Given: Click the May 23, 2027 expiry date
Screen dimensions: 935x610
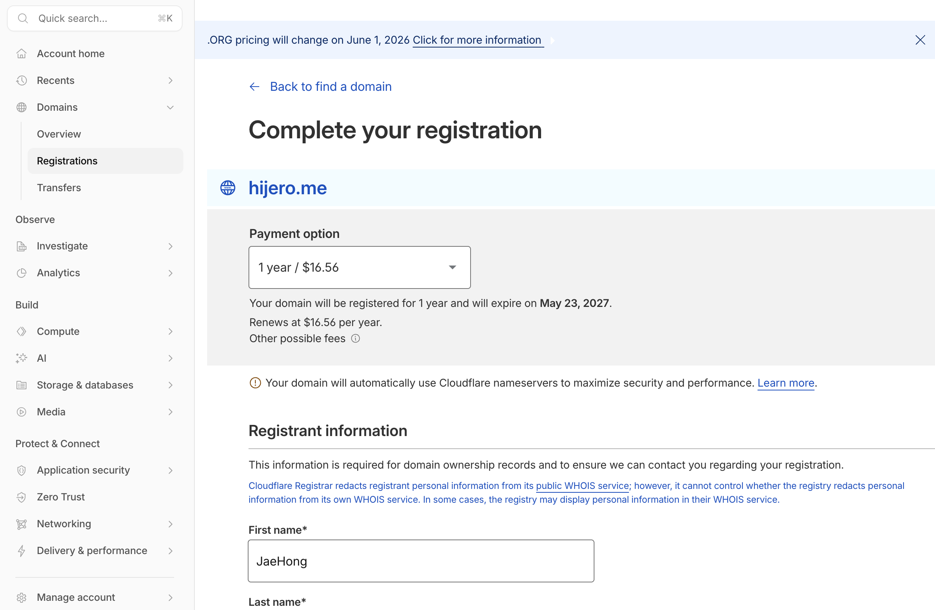Looking at the screenshot, I should (574, 303).
